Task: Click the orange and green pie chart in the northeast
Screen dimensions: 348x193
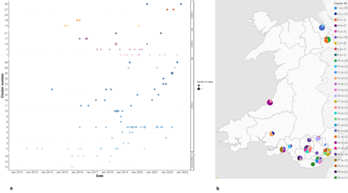Action: tap(327, 40)
